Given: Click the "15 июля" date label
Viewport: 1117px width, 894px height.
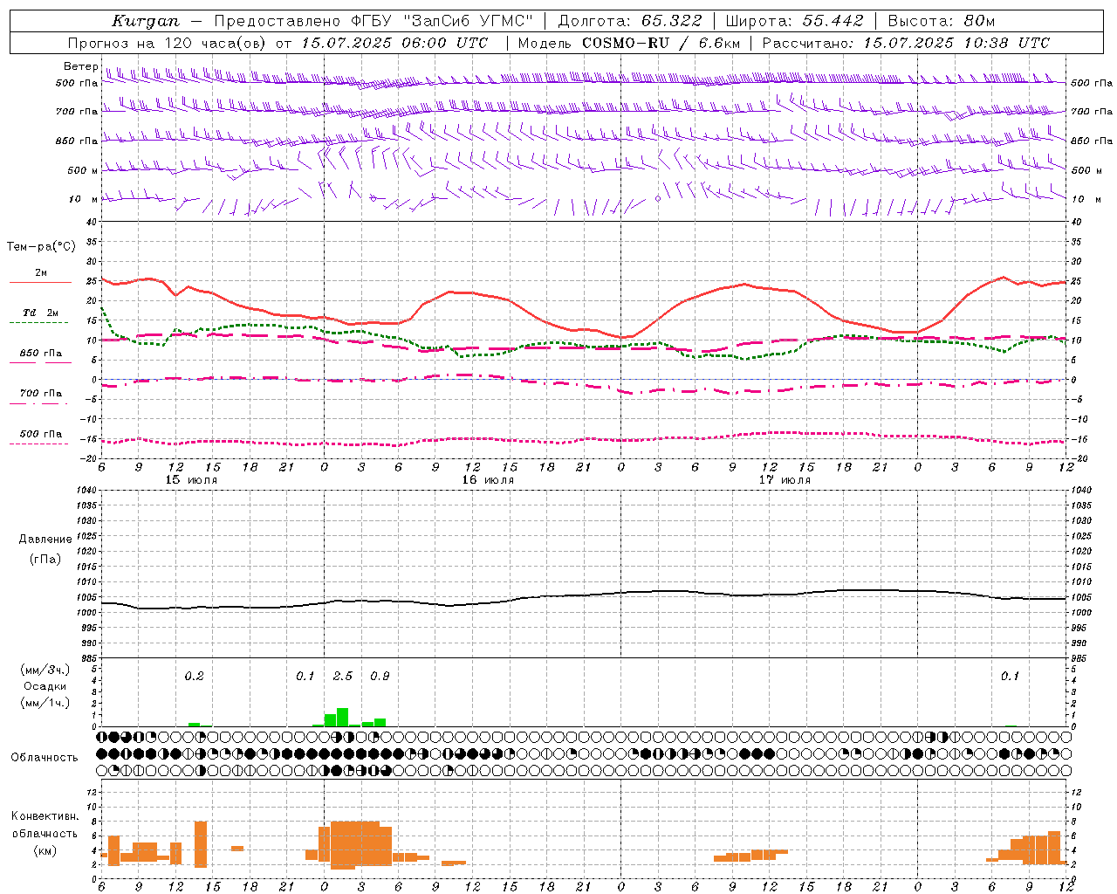Looking at the screenshot, I should pyautogui.click(x=191, y=480).
